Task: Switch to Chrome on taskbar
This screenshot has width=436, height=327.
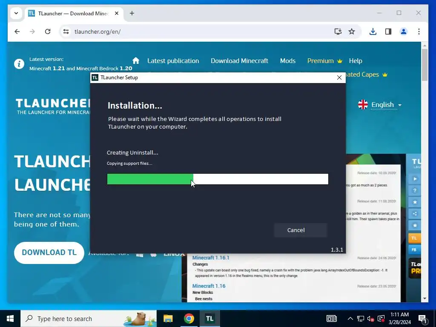Action: click(x=189, y=318)
